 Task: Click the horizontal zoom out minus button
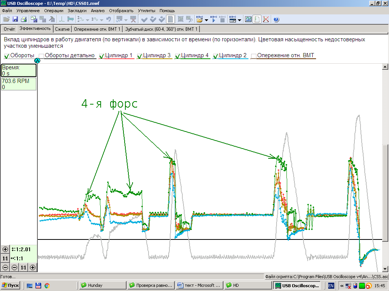click(x=14, y=268)
